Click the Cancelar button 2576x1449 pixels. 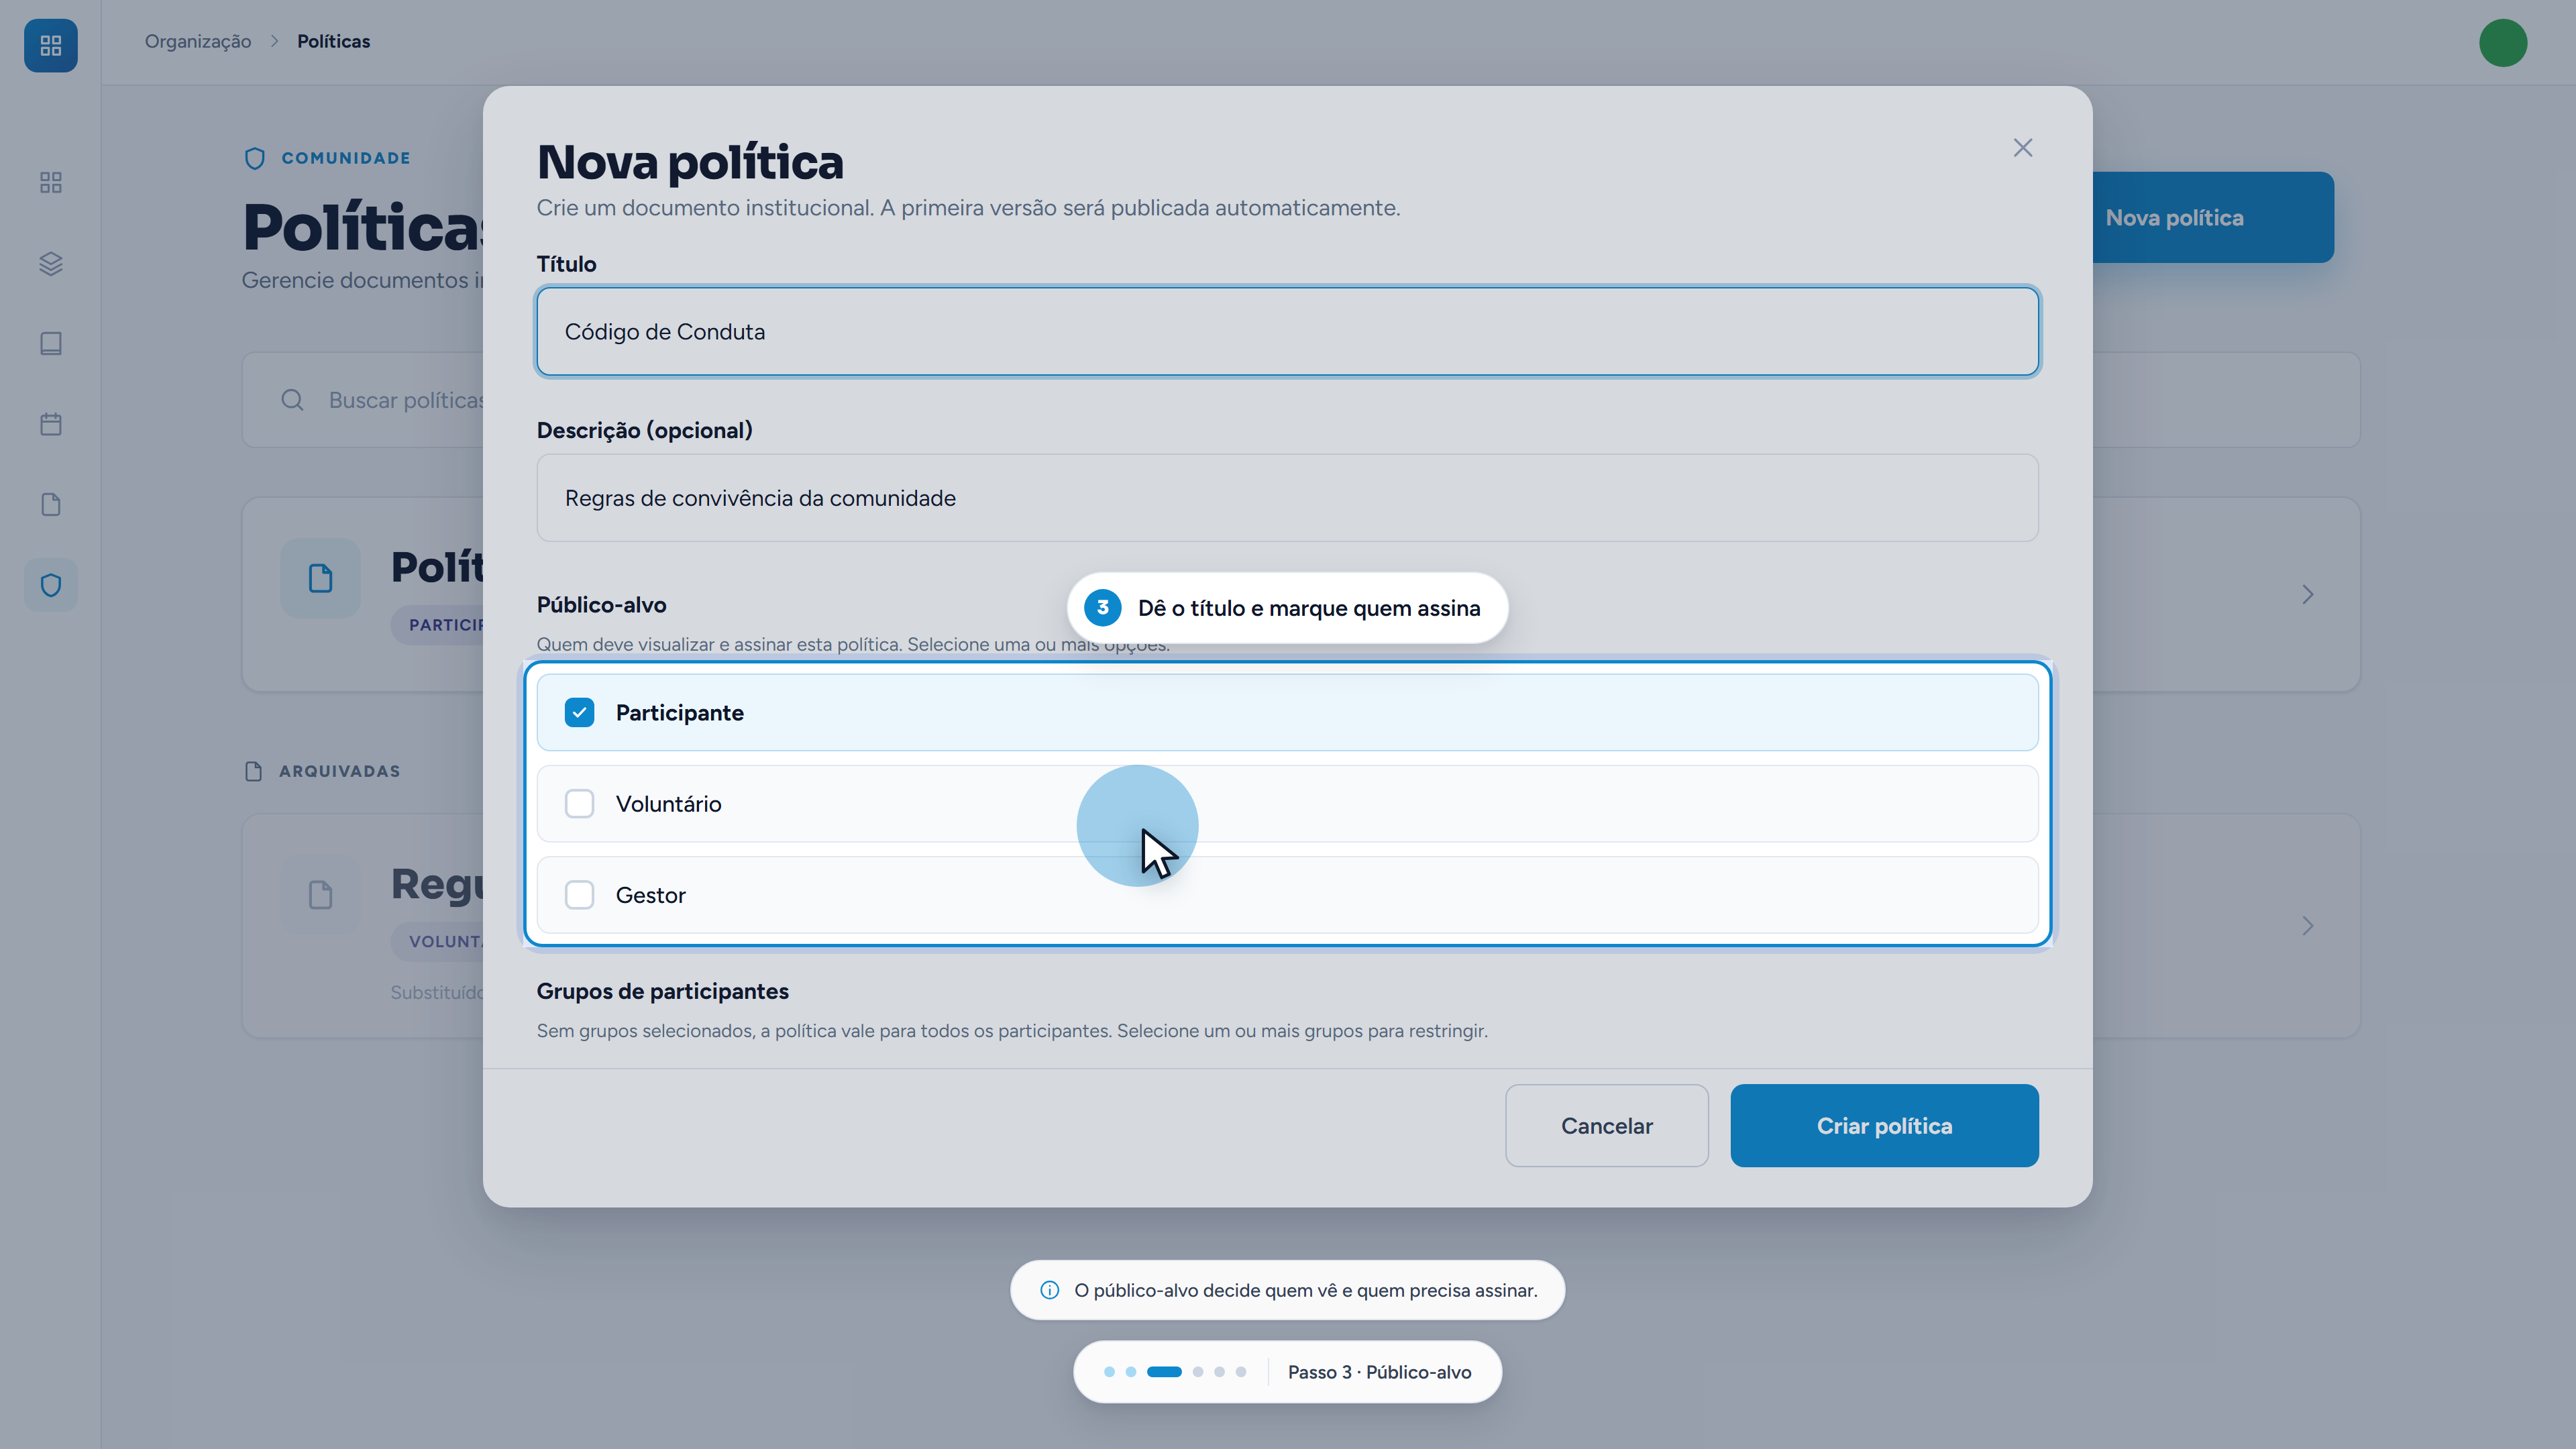click(x=1607, y=1125)
